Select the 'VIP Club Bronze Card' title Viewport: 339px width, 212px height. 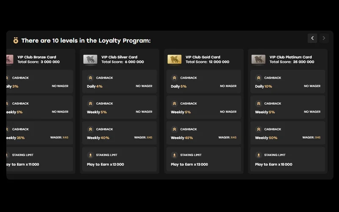coord(37,57)
